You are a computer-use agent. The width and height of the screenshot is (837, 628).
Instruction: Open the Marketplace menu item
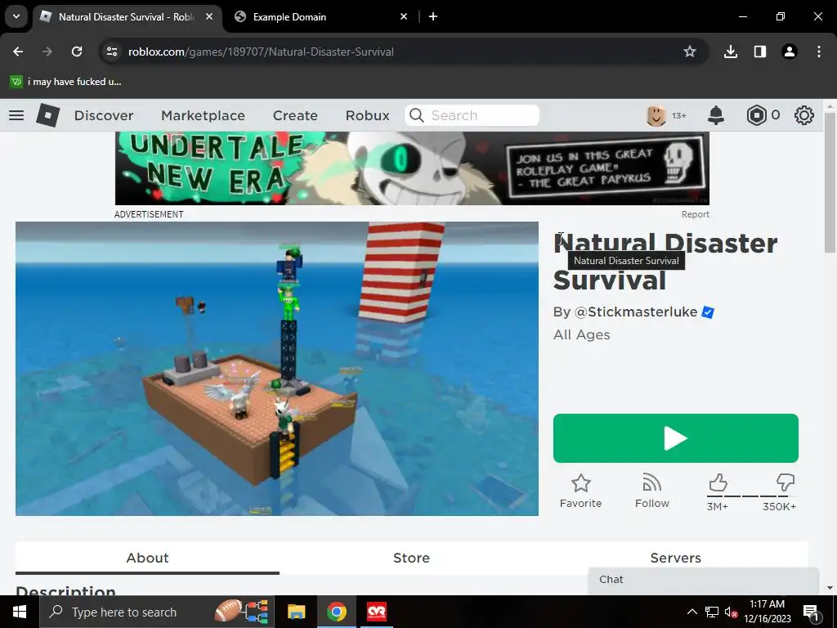203,115
